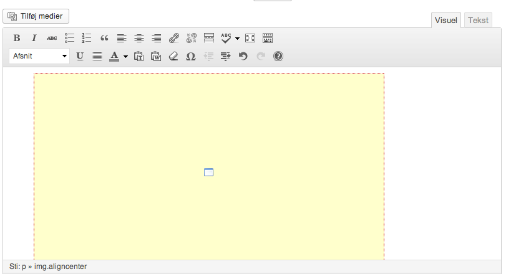Clear formatting with the eraser
The image size is (511, 274).
[x=173, y=56]
